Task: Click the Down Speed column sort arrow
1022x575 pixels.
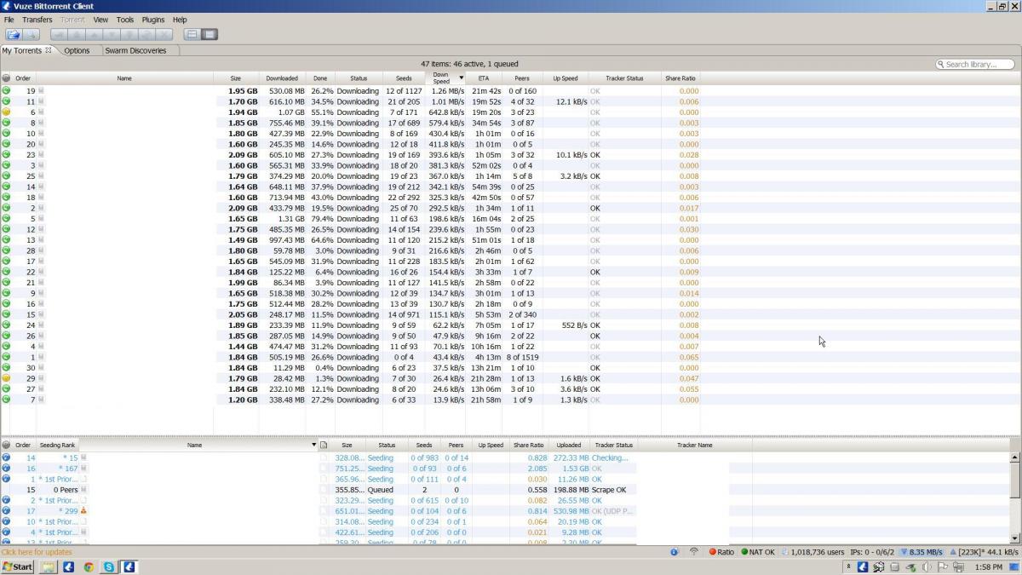Action: point(462,78)
